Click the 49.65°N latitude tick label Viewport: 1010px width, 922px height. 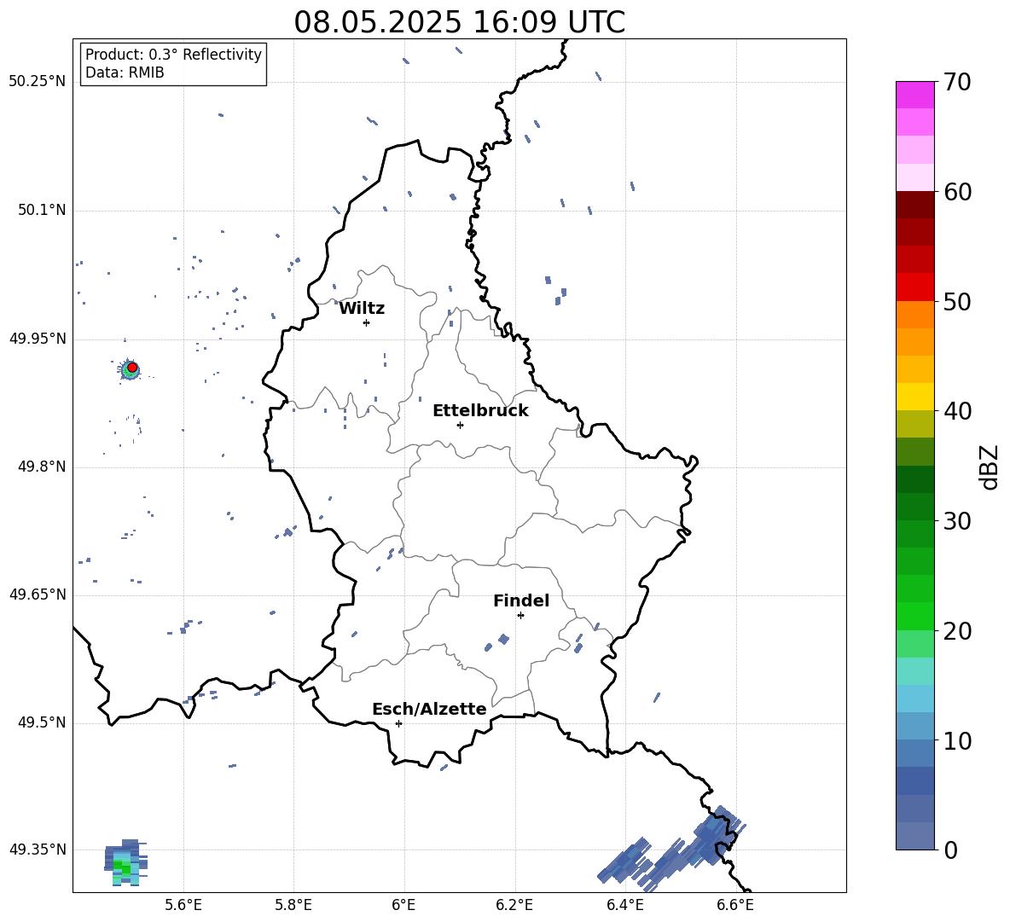click(x=38, y=594)
